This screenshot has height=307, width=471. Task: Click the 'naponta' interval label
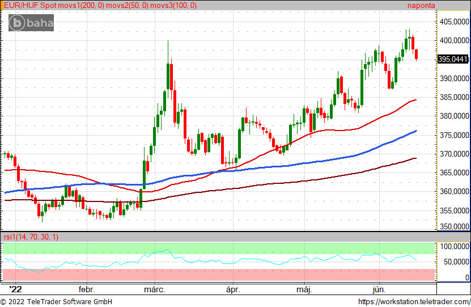coord(421,6)
